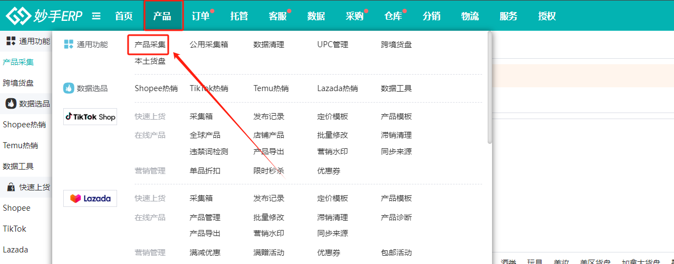The width and height of the screenshot is (674, 264).
Task: Open Lazada热销
Action: [x=338, y=88]
